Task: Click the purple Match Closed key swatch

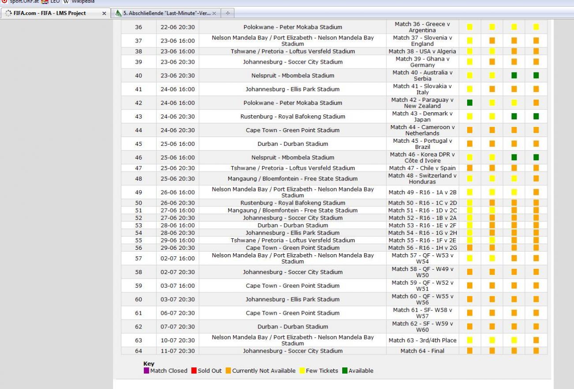Action: 146,370
